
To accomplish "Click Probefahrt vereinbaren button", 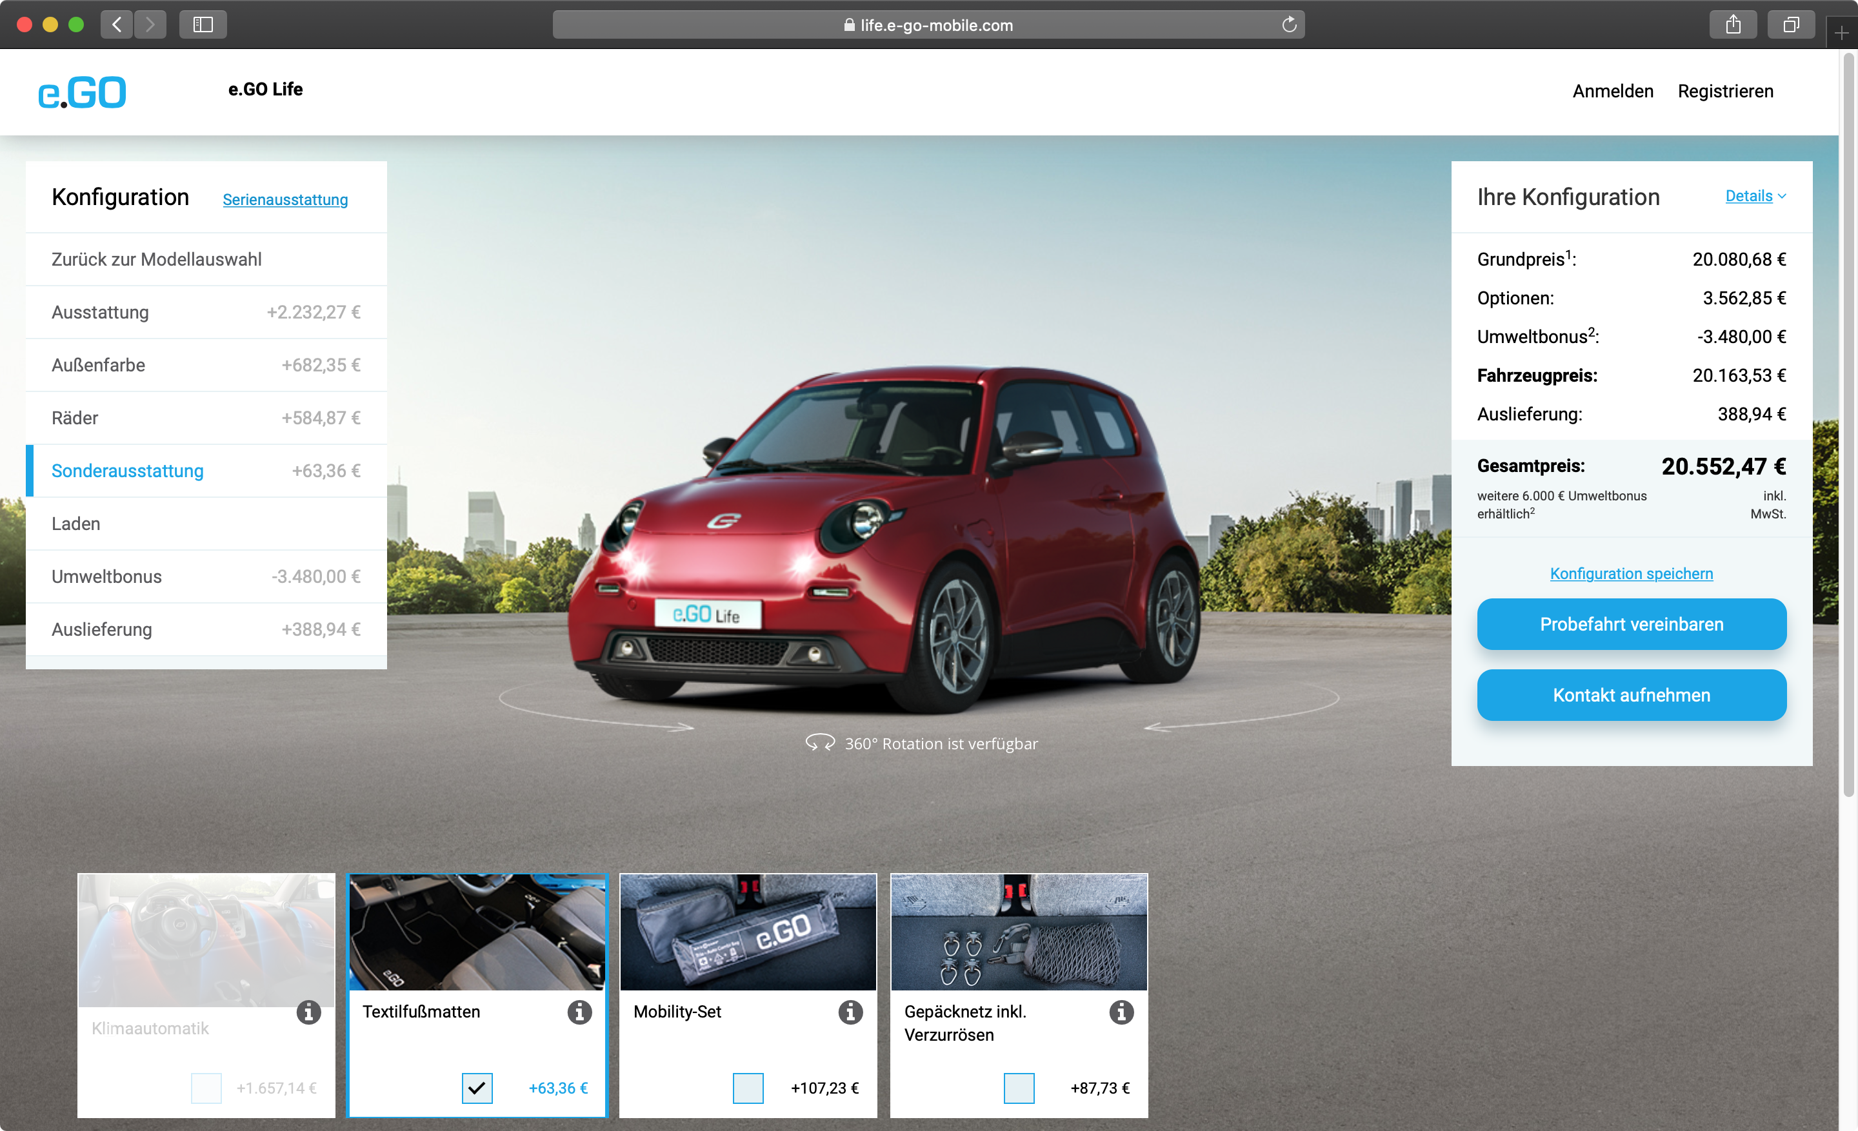I will [1631, 624].
